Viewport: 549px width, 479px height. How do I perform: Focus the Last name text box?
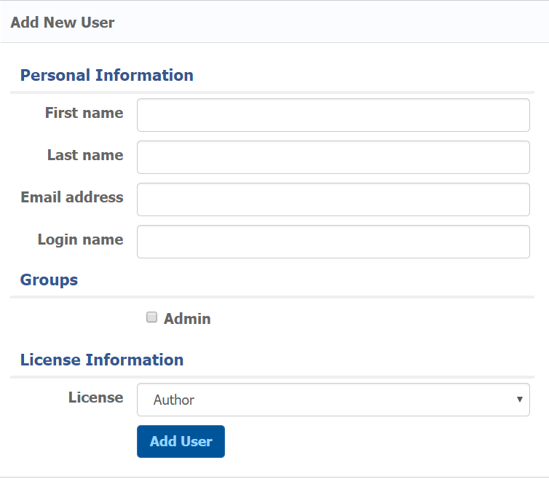point(333,157)
